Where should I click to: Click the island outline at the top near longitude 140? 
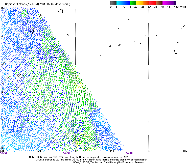pos(60,11)
